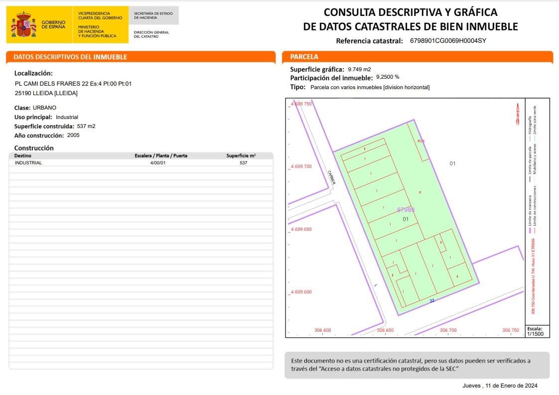The image size is (559, 395).
Task: Click the Escala 1/1500 box
Action: pyautogui.click(x=535, y=332)
